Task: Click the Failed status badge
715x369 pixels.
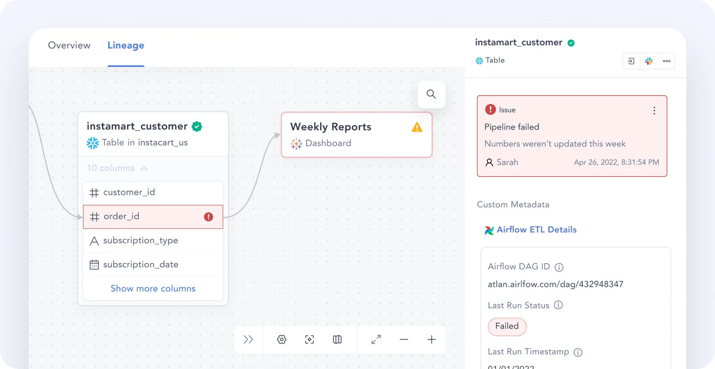Action: coord(507,327)
